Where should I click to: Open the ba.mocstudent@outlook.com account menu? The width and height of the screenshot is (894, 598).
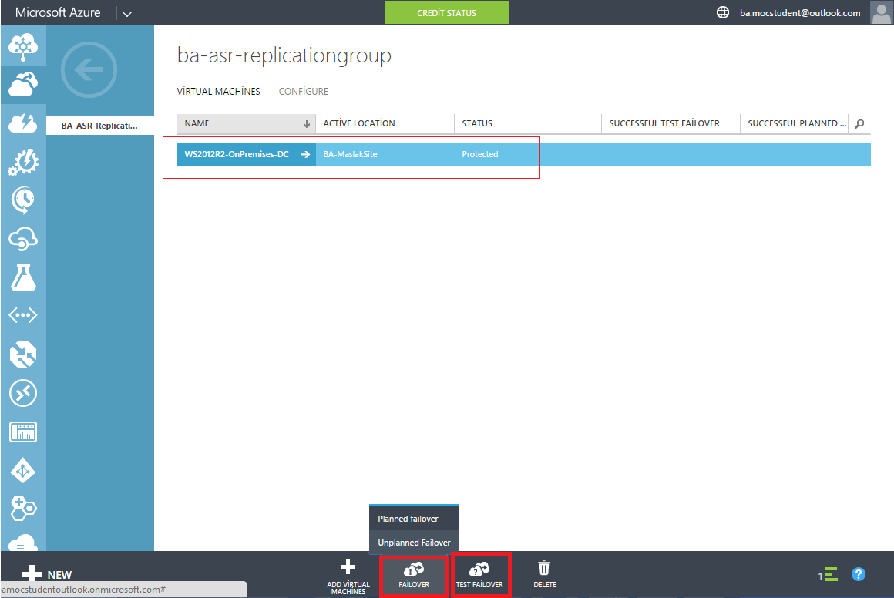[x=800, y=12]
